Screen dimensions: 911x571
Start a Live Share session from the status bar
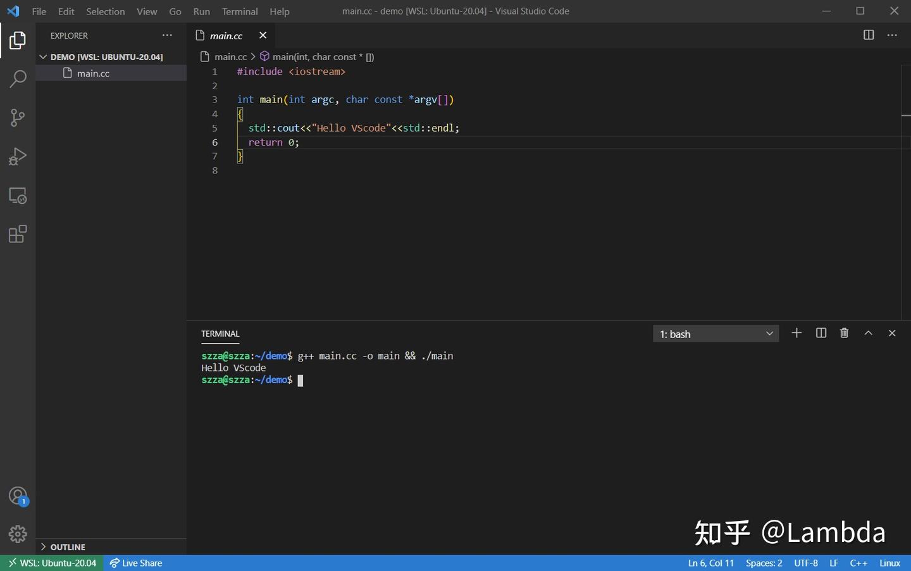tap(136, 563)
